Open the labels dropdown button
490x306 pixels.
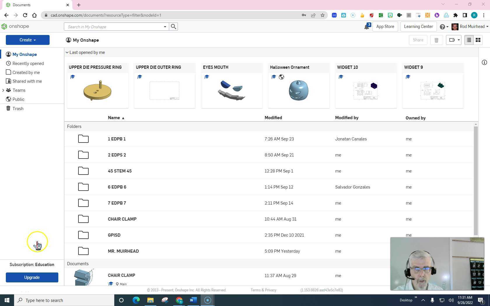pos(454,40)
